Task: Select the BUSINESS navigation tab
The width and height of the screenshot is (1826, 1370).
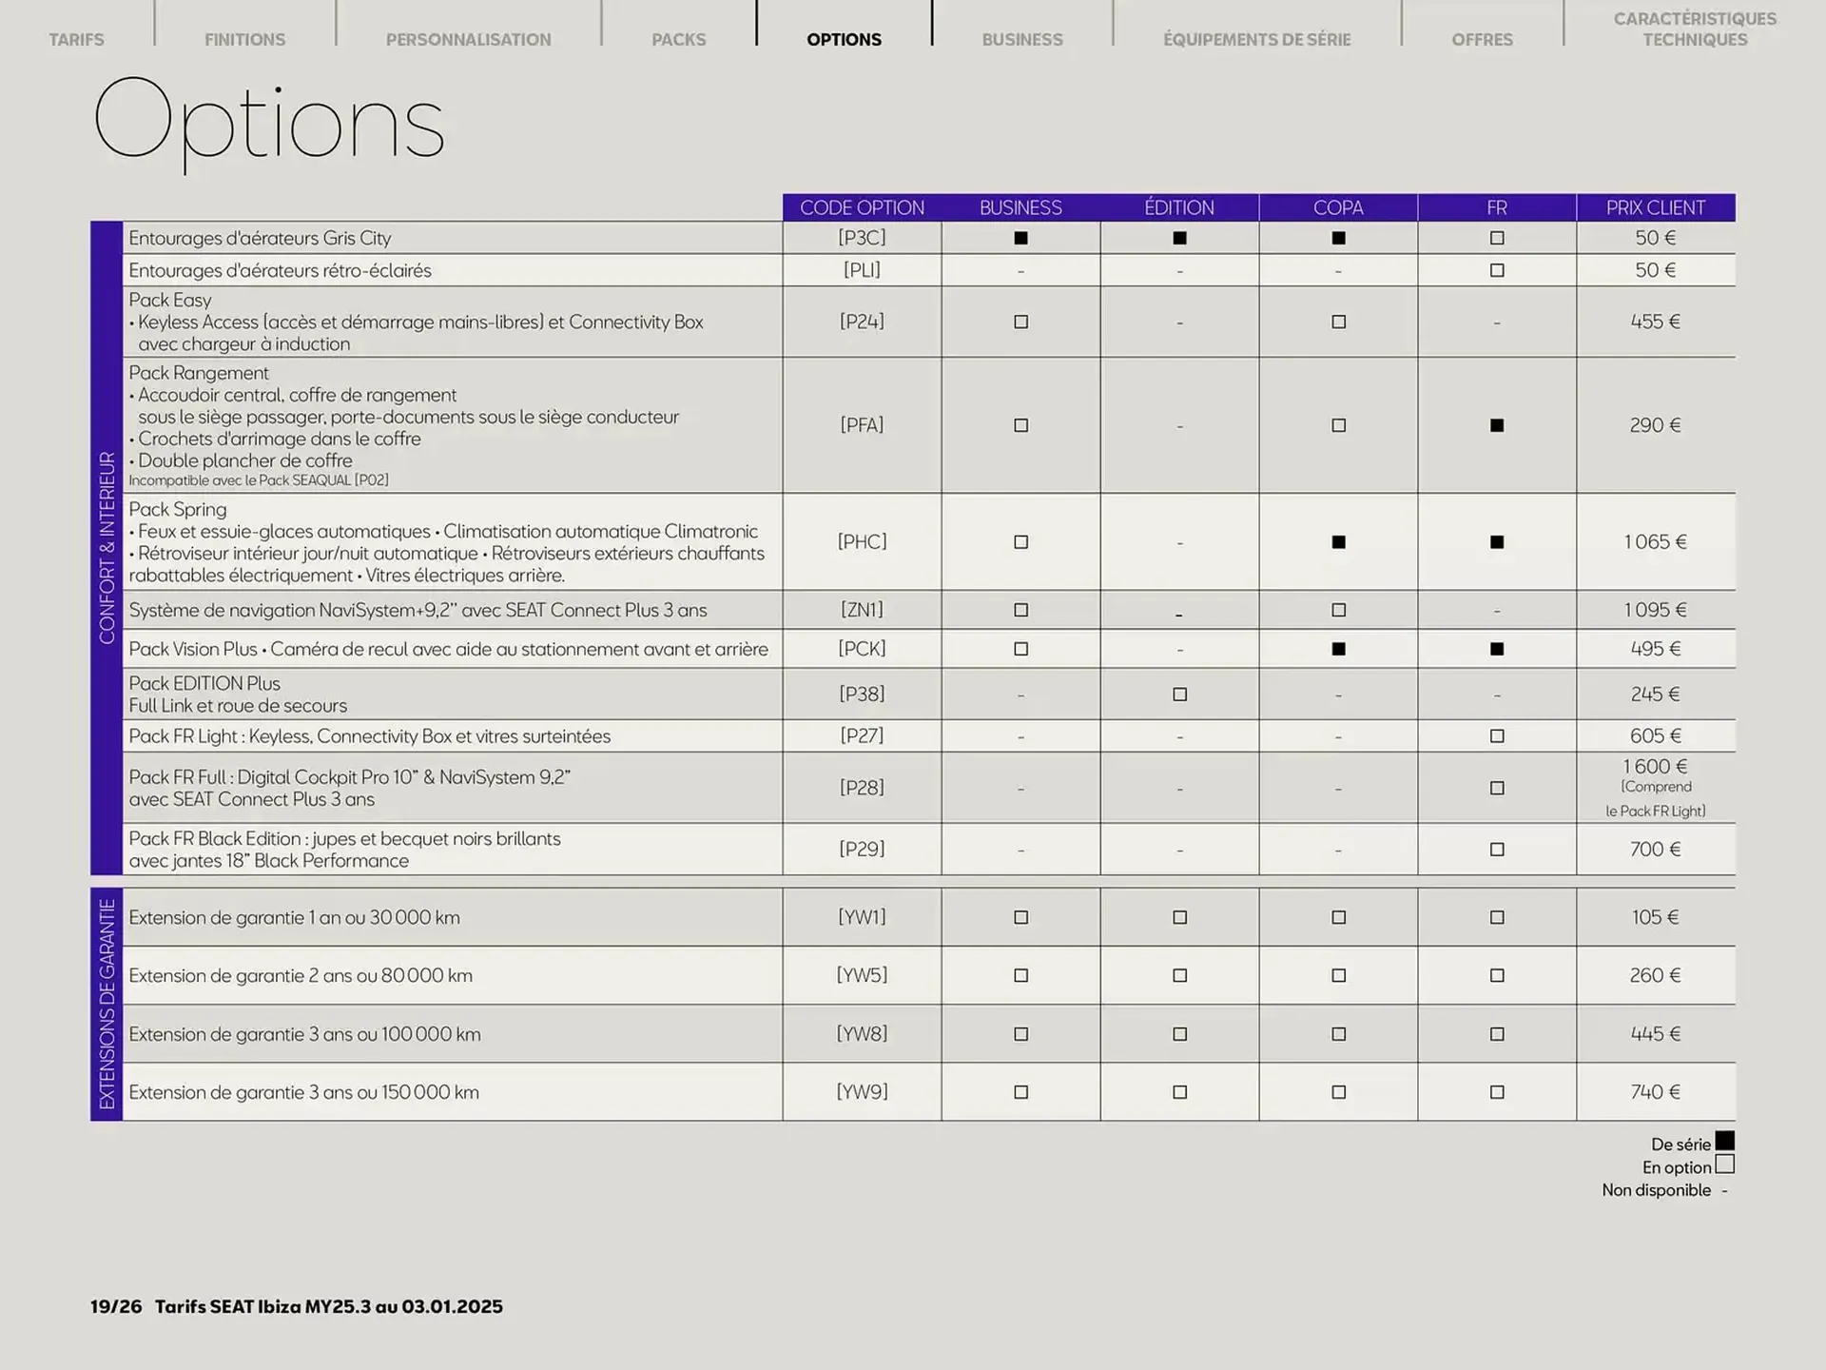Action: point(1021,39)
